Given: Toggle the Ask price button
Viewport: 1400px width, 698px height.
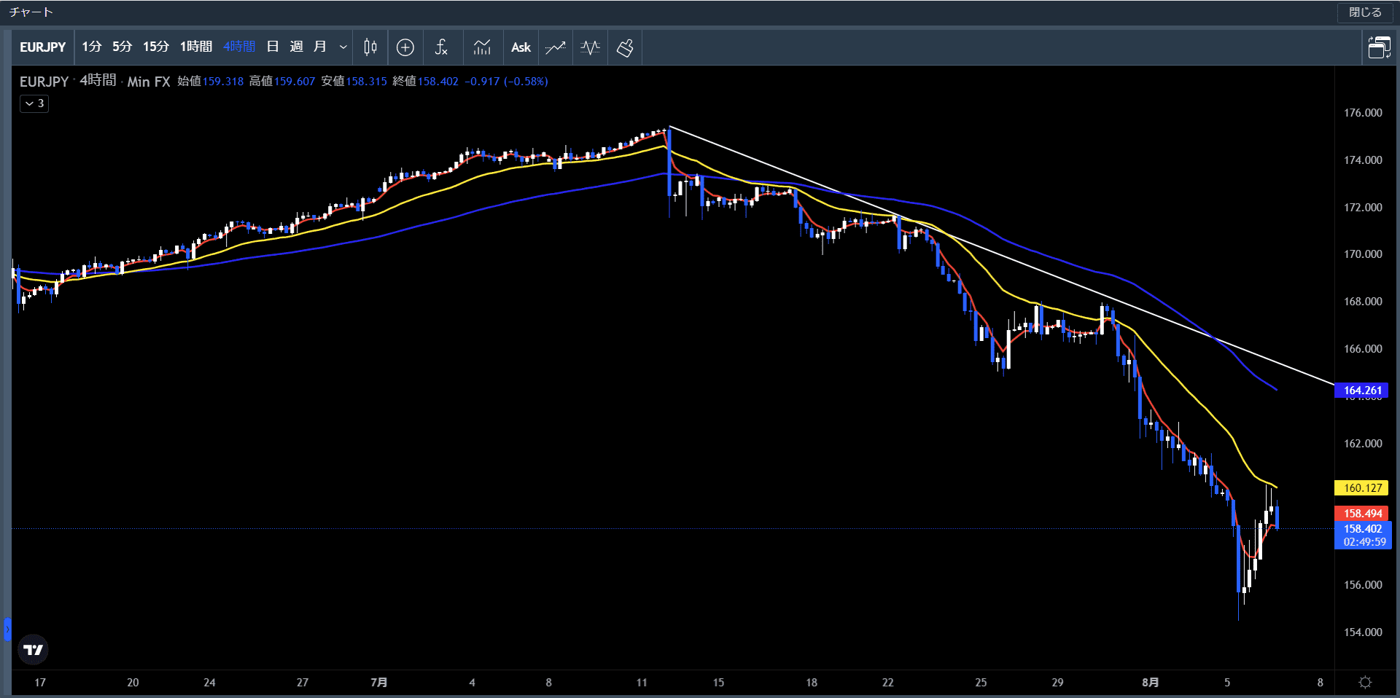Looking at the screenshot, I should [x=521, y=47].
